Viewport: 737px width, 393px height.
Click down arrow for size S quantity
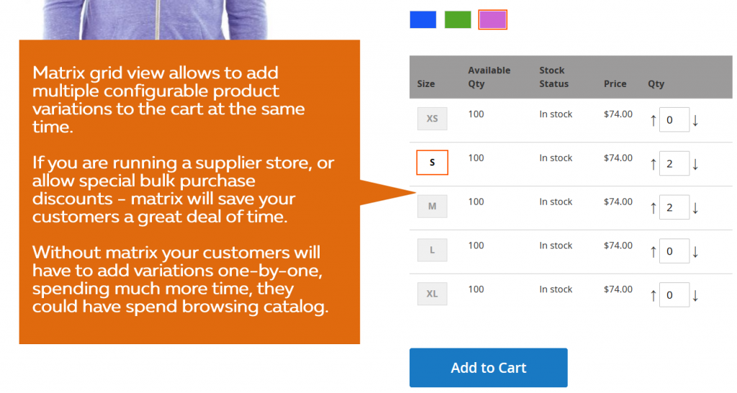[695, 165]
